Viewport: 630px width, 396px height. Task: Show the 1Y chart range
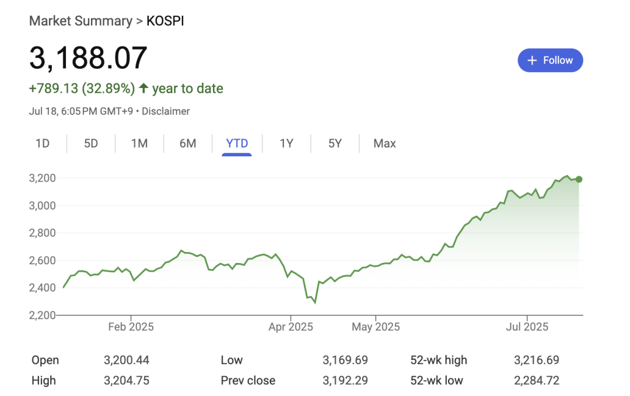point(286,143)
